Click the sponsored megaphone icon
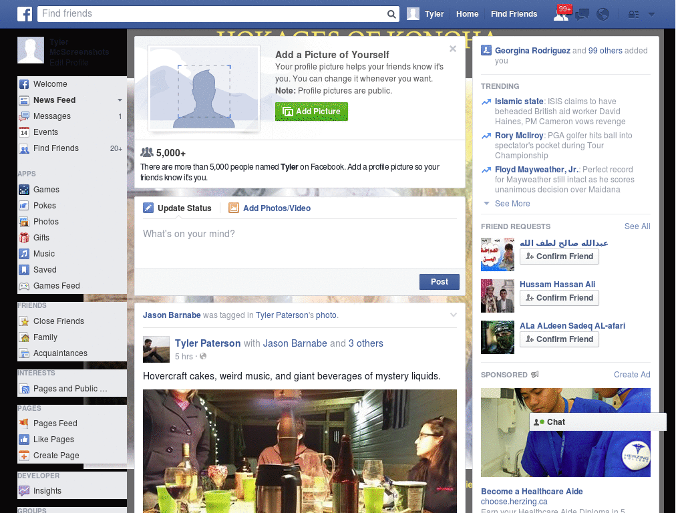Image resolution: width=684 pixels, height=513 pixels. (535, 375)
